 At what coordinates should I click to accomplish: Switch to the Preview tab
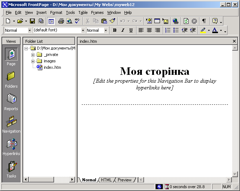pos(124,180)
